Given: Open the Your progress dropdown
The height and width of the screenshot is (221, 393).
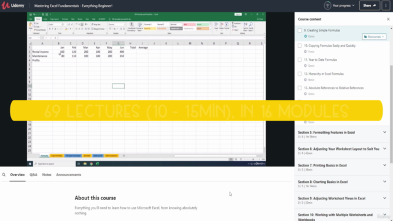Looking at the screenshot, I should coord(343,6).
